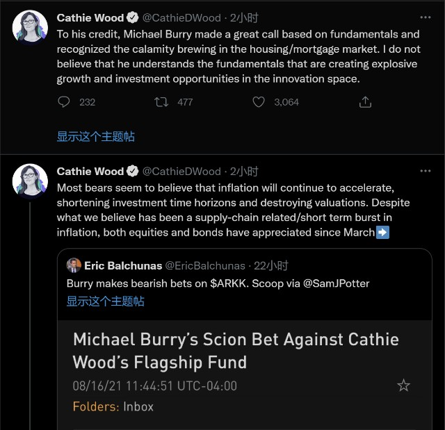Click Cathie Wood's avatar on second tweet
The width and height of the screenshot is (445, 430).
31,181
